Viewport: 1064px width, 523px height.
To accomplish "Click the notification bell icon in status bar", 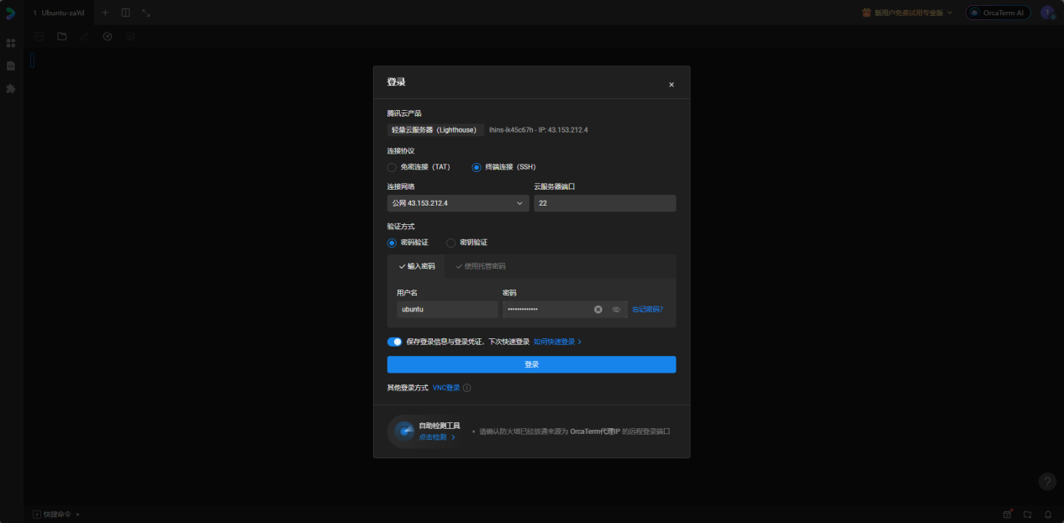I will [x=1048, y=514].
